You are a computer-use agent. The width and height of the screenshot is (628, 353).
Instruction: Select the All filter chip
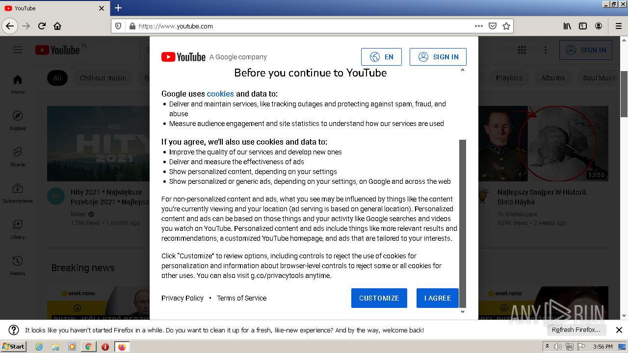pyautogui.click(x=57, y=78)
